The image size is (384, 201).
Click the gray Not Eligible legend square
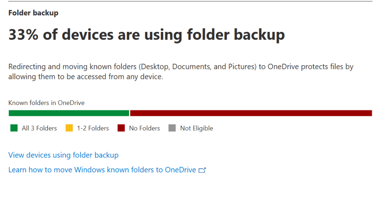(172, 128)
